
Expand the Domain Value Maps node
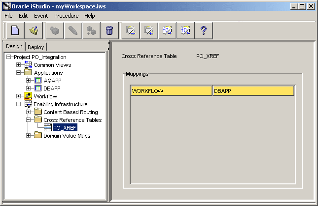[x=29, y=136]
